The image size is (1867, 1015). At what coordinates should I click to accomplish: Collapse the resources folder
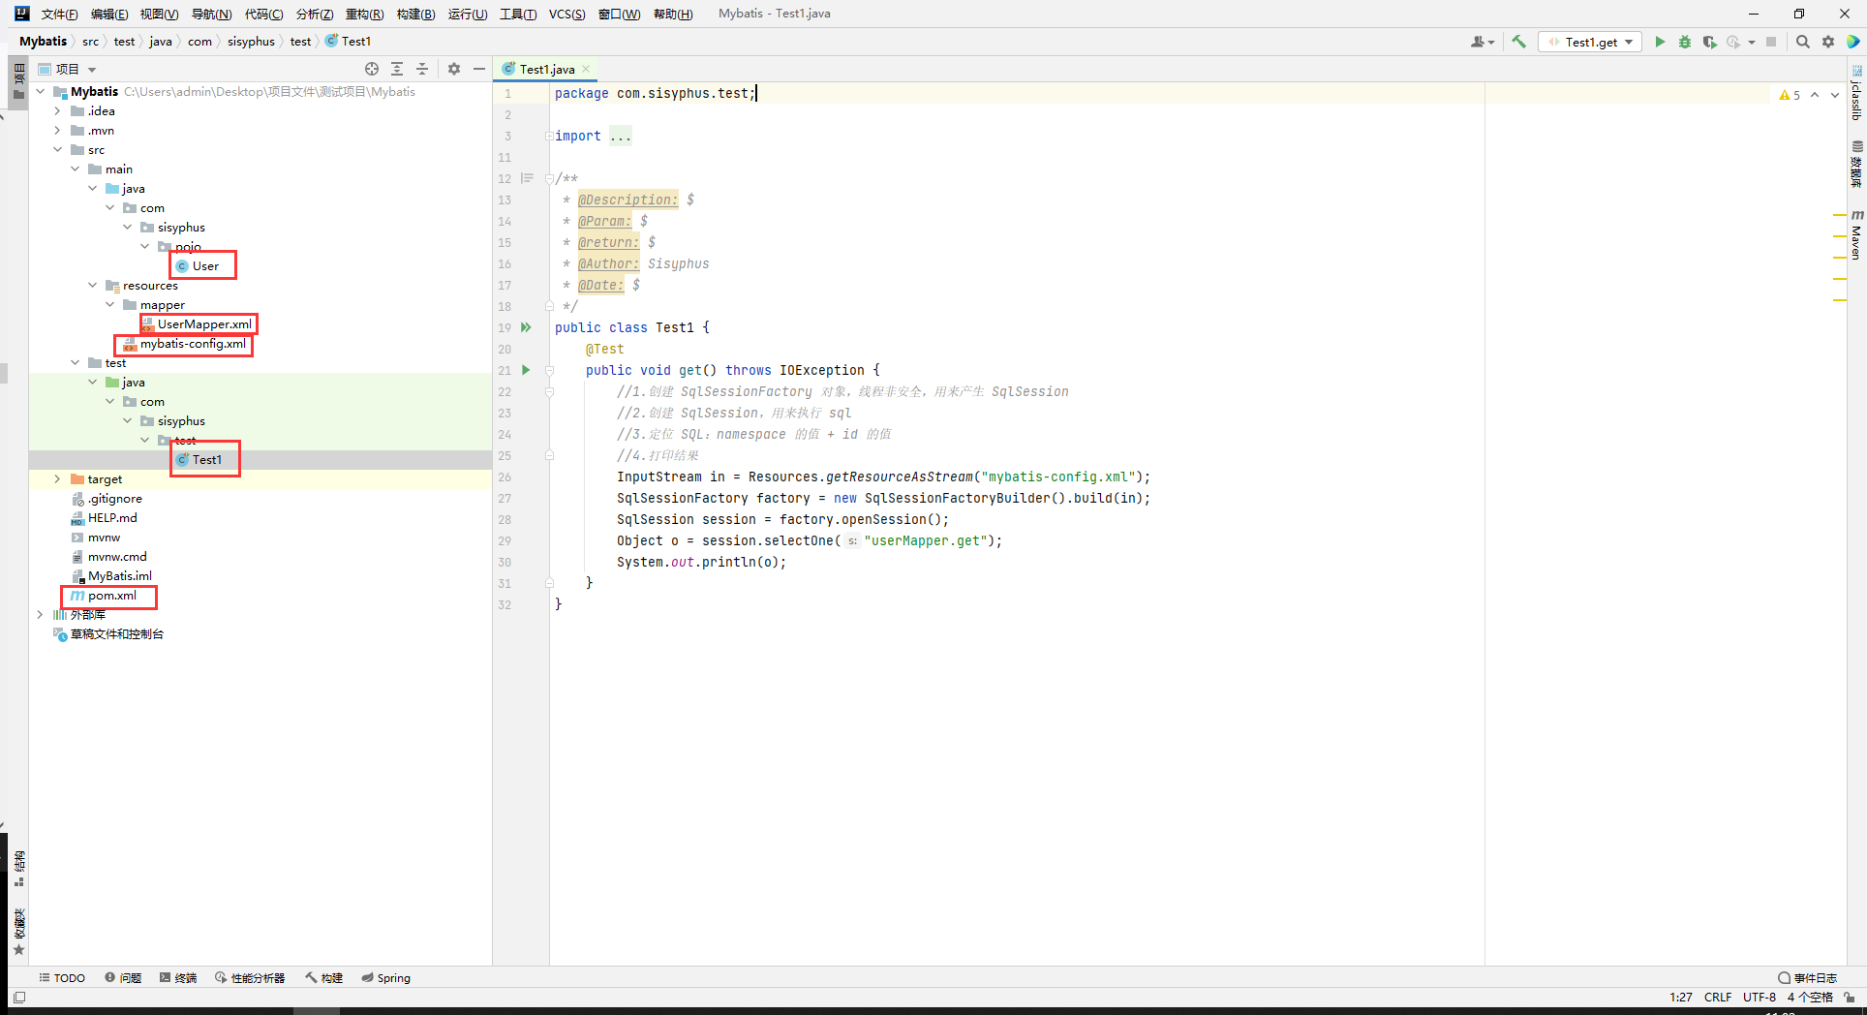(x=93, y=285)
